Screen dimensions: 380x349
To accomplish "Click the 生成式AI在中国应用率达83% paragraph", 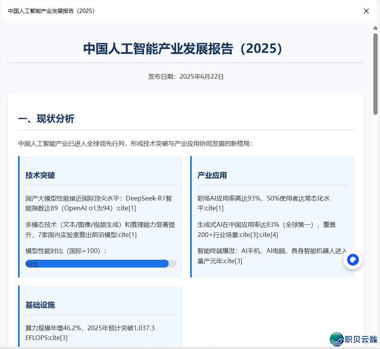I will 267,230.
